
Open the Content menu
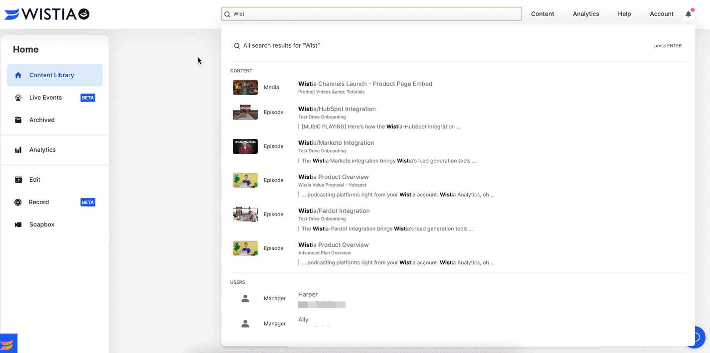pos(542,14)
